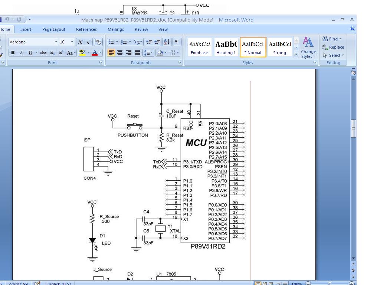The height and width of the screenshot is (285, 380).
Task: Click spelling check icon in status bar
Action: 37,283
